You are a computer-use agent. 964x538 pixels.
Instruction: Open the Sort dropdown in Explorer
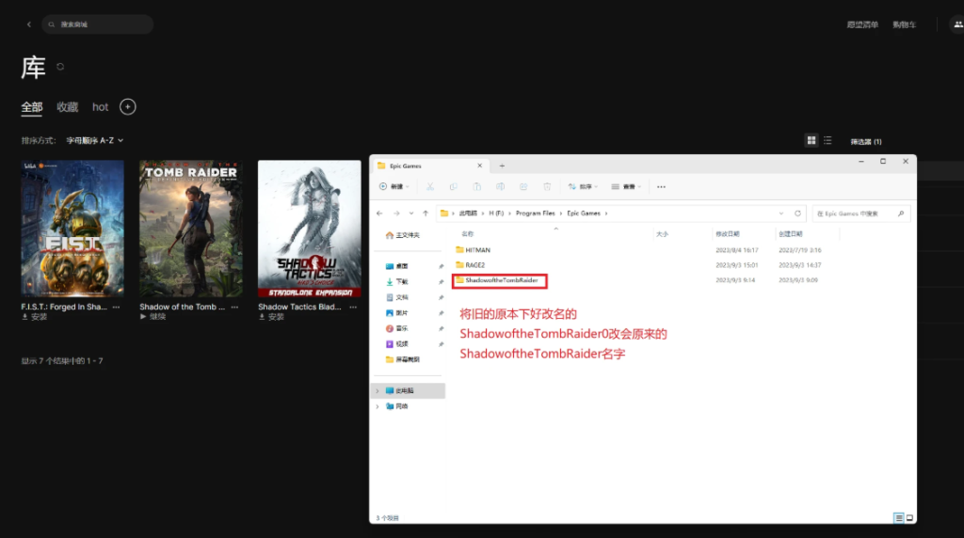point(583,187)
